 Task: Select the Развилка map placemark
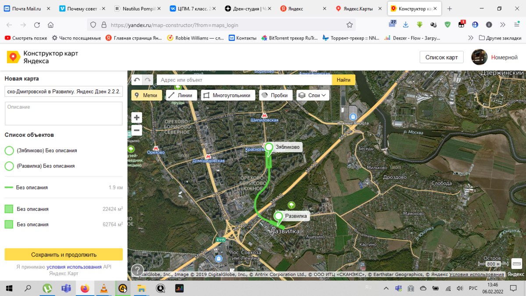pyautogui.click(x=278, y=217)
